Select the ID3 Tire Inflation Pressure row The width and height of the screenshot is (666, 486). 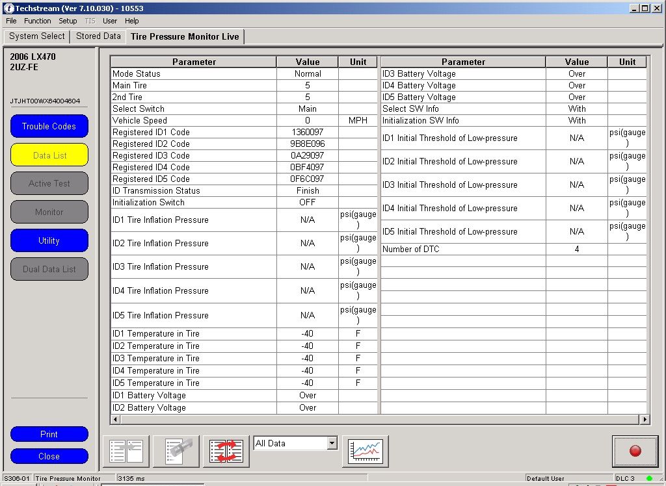point(245,266)
